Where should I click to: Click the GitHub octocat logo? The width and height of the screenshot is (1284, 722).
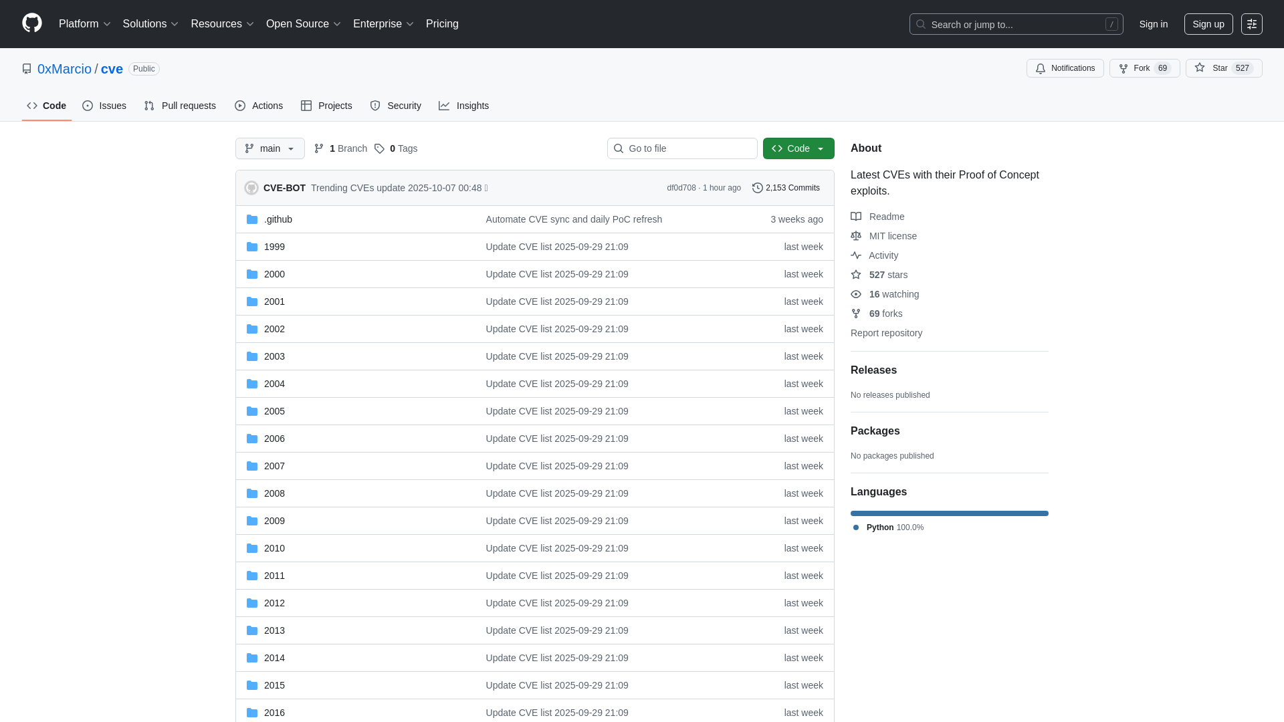point(31,23)
